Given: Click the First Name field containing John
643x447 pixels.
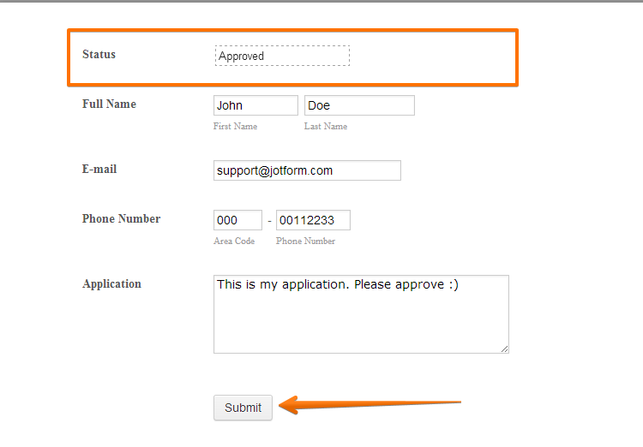Looking at the screenshot, I should tap(255, 105).
